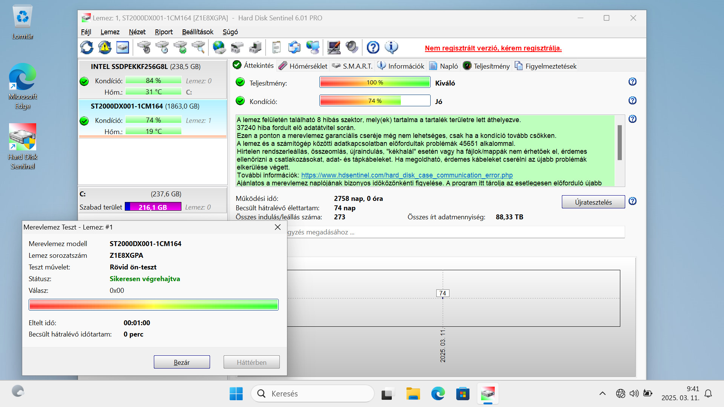Click the Újratesztelés button

click(593, 202)
